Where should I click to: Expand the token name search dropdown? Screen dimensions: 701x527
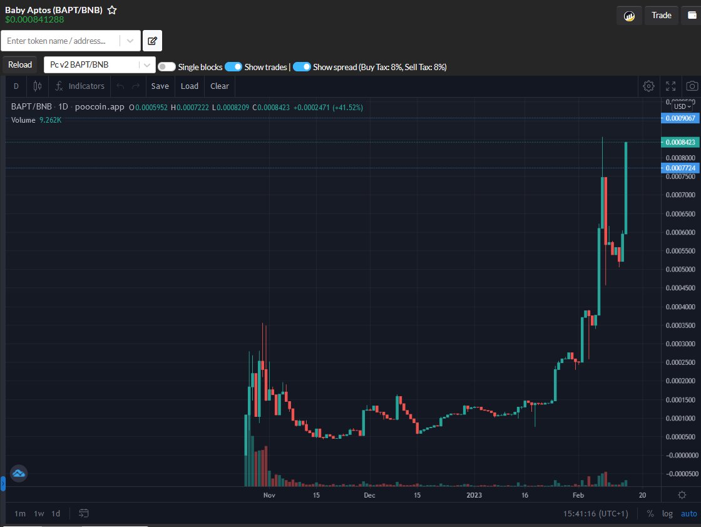[x=130, y=40]
